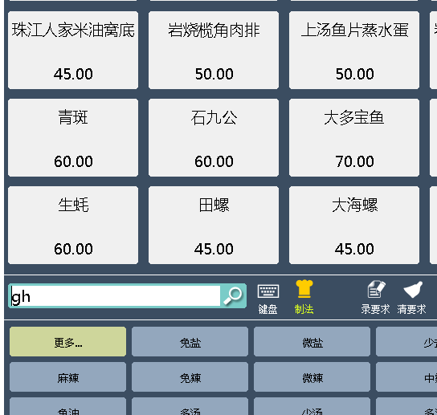437x415 pixels.
Task: Select the 青斑 dish tile
Action: (73, 138)
